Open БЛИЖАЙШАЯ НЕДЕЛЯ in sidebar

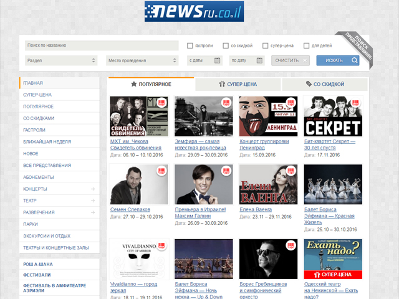pos(60,141)
